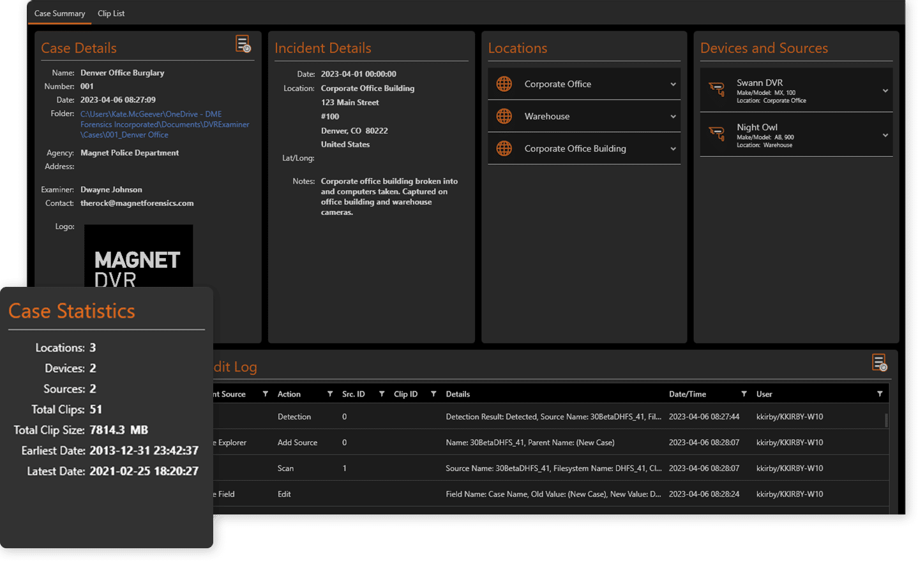Image resolution: width=918 pixels, height=561 pixels.
Task: Open filter for the Clip ID column
Action: 433,394
